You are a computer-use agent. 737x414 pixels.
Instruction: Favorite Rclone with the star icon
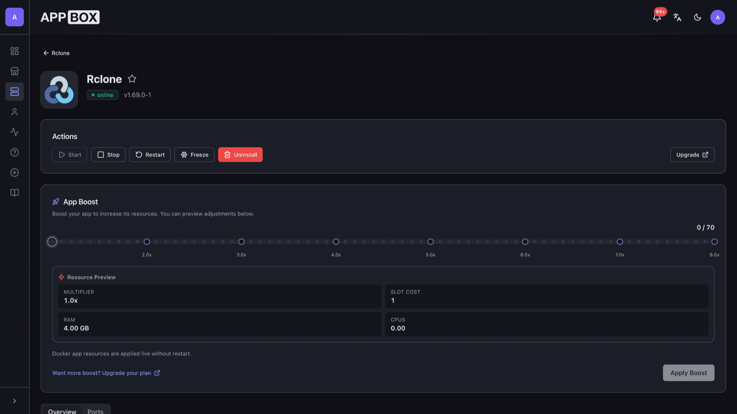[x=132, y=79]
